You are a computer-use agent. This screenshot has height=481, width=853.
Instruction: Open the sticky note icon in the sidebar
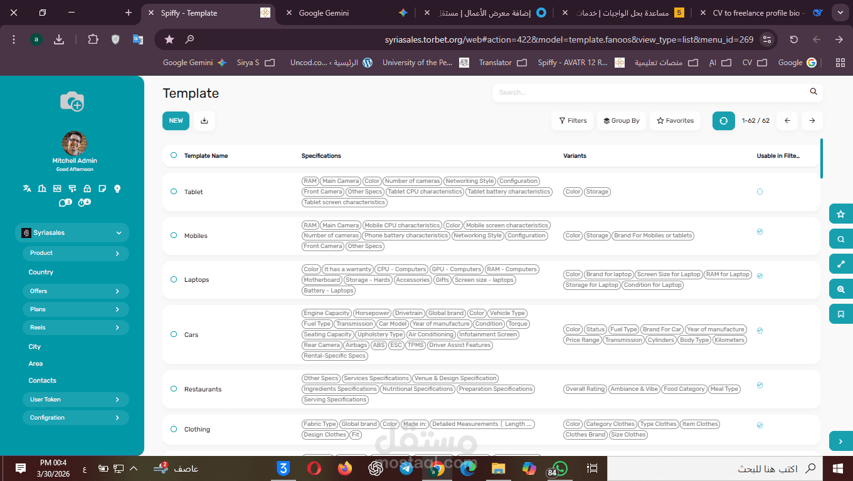pyautogui.click(x=102, y=189)
